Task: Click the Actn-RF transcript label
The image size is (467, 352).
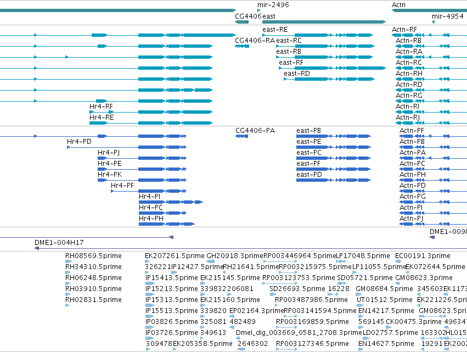Action: coord(404,30)
